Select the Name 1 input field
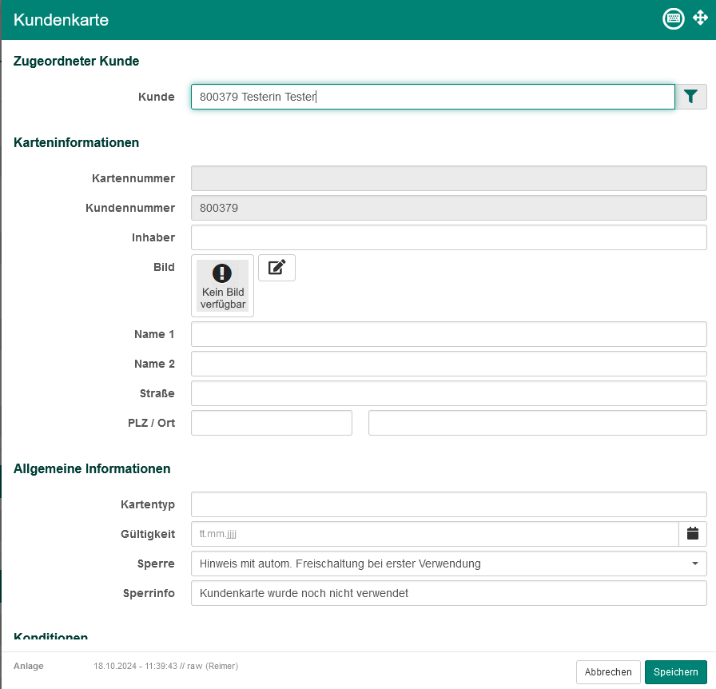716x689 pixels. tap(448, 334)
